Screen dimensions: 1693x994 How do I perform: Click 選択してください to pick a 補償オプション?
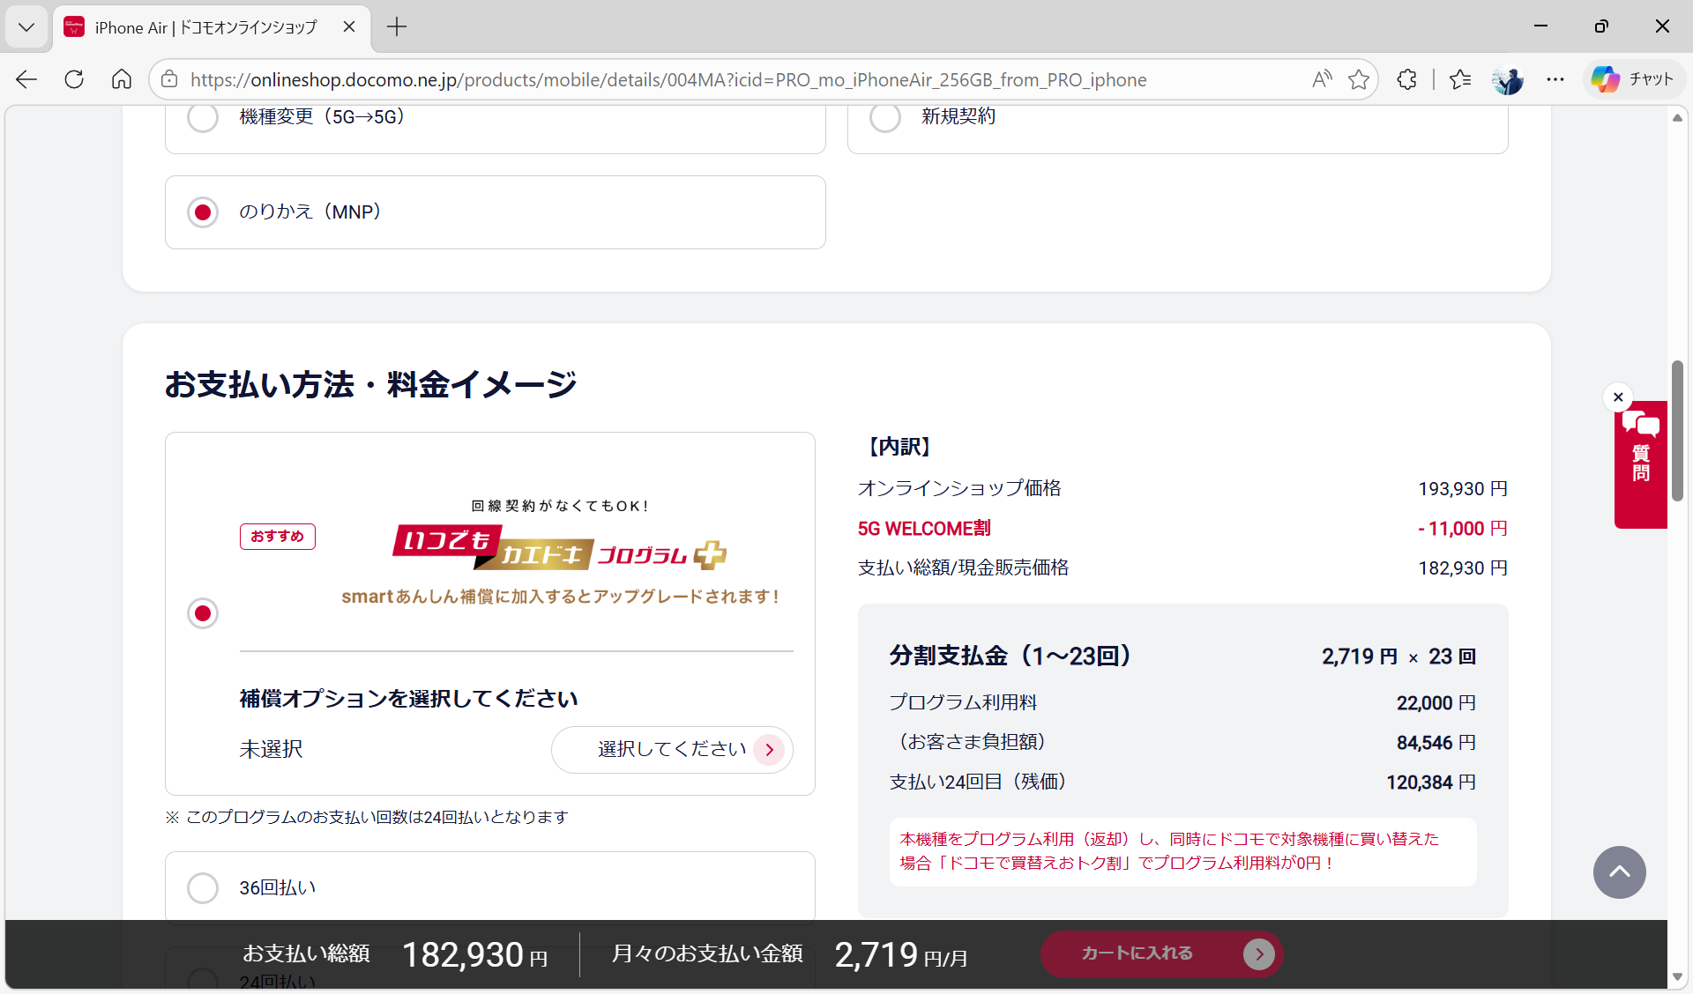672,749
